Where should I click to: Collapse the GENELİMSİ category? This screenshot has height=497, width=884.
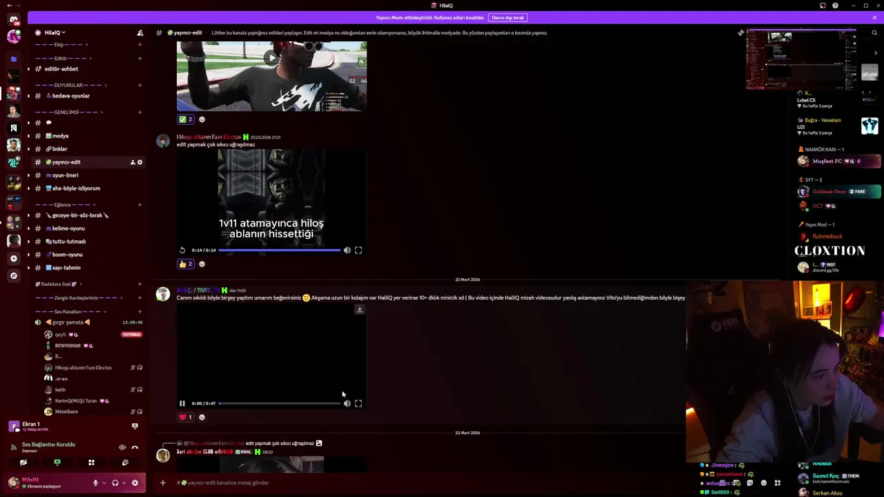[68, 112]
